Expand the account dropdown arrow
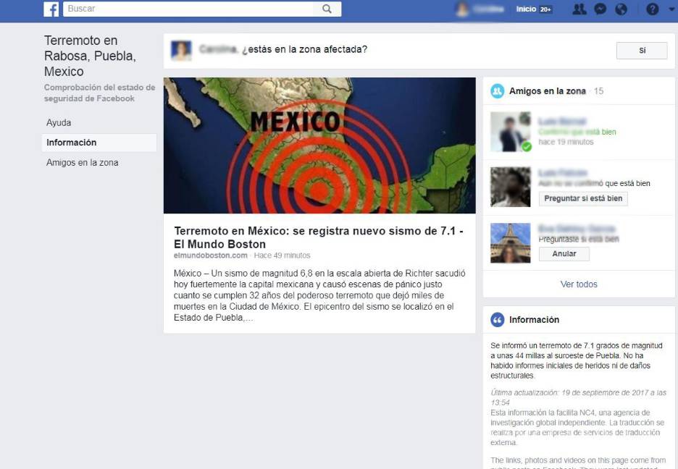 669,9
